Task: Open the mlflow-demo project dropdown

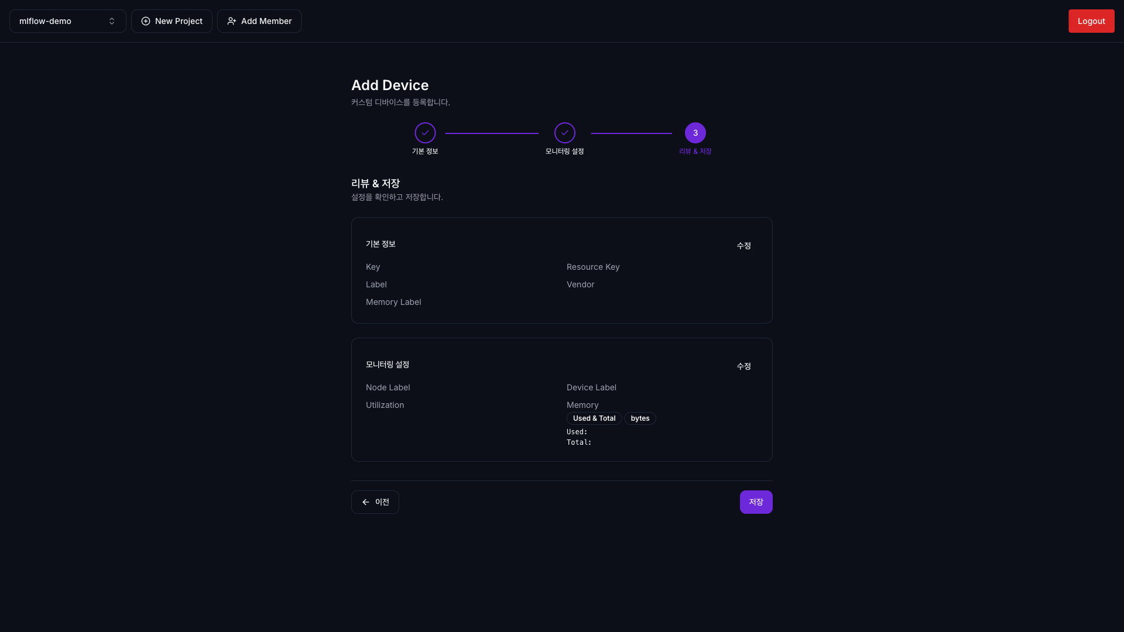Action: (67, 21)
